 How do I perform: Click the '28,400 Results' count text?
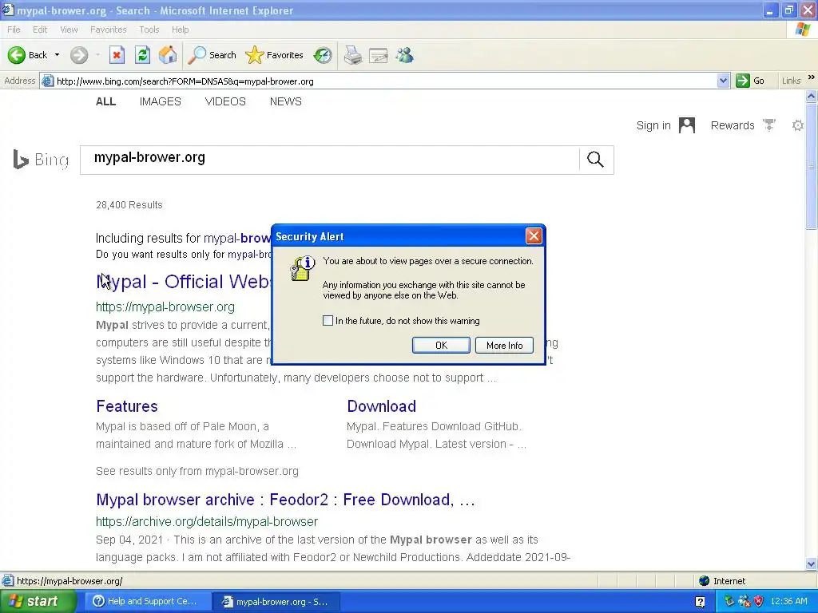click(x=129, y=205)
